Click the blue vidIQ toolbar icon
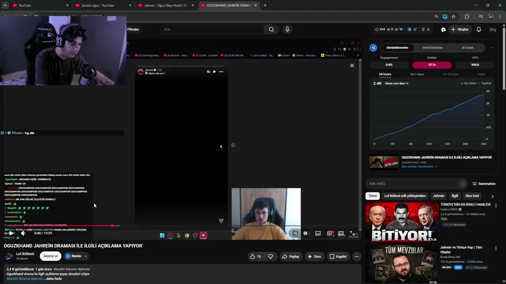Image resolution: width=506 pixels, height=284 pixels. click(409, 29)
